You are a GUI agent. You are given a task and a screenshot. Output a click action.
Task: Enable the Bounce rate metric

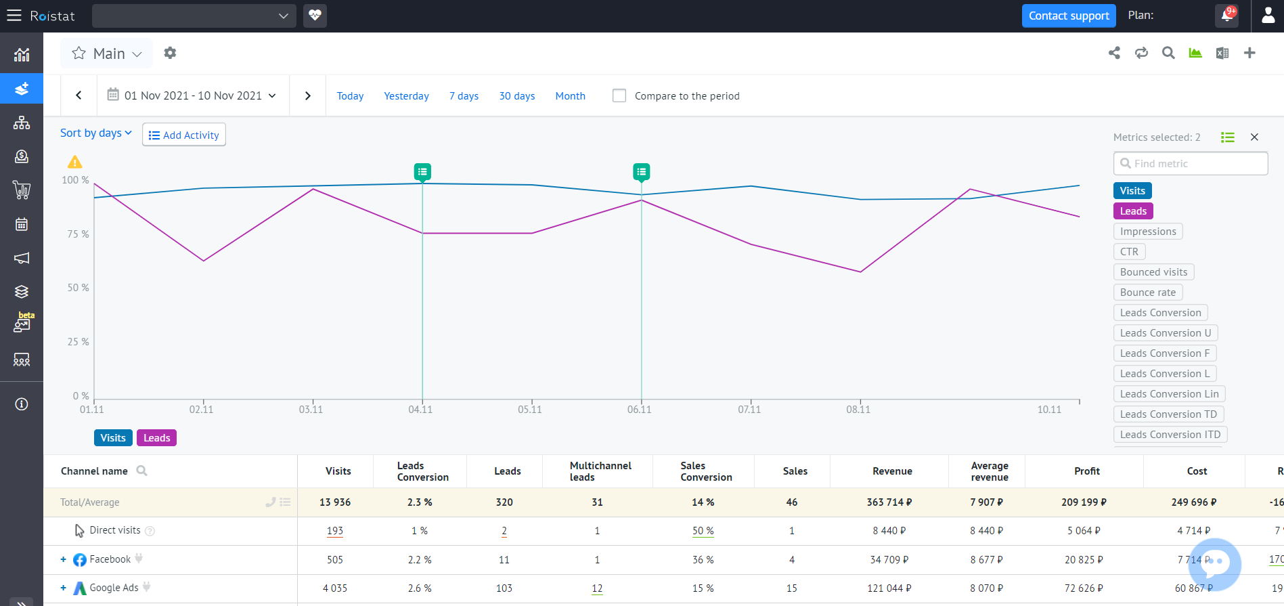pos(1148,293)
